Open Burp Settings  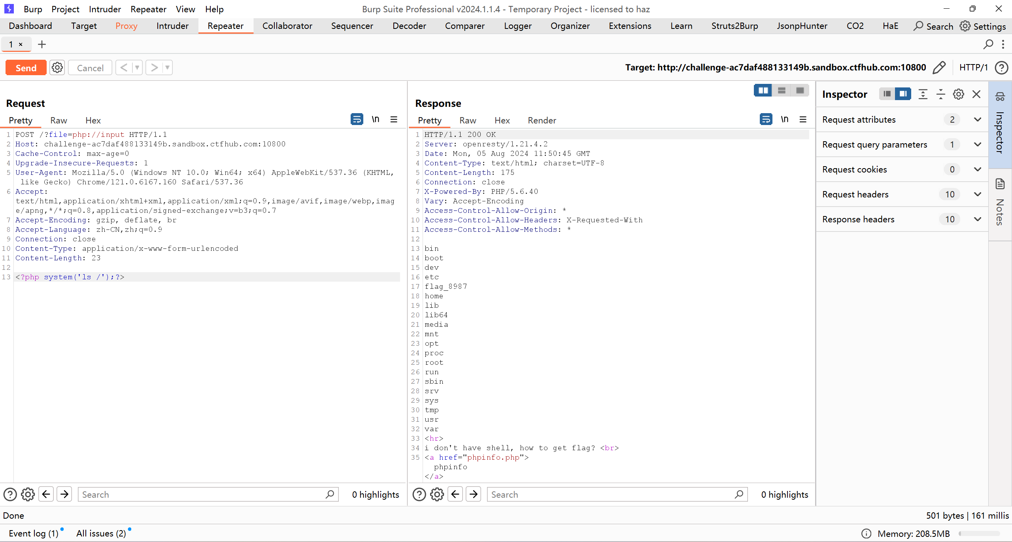pyautogui.click(x=983, y=26)
